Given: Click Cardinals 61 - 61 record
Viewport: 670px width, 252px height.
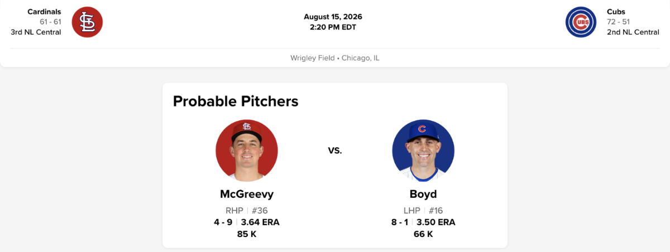Looking at the screenshot, I should [x=50, y=22].
